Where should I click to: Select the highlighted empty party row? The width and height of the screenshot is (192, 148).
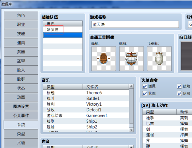click(x=63, y=35)
